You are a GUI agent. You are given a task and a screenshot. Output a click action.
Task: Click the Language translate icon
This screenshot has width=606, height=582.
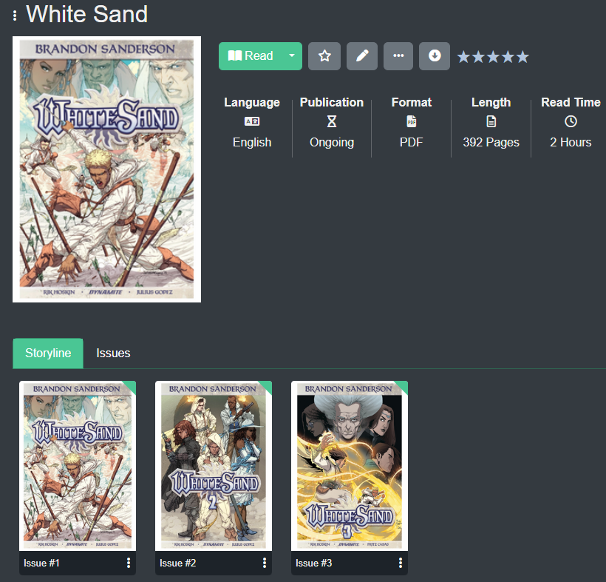(x=252, y=121)
